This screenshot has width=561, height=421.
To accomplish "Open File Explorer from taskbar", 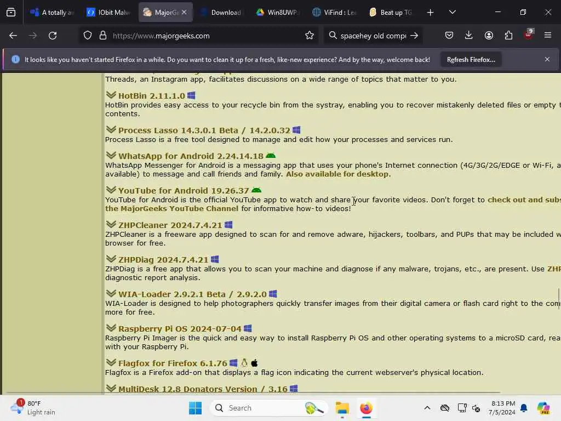I will (342, 408).
